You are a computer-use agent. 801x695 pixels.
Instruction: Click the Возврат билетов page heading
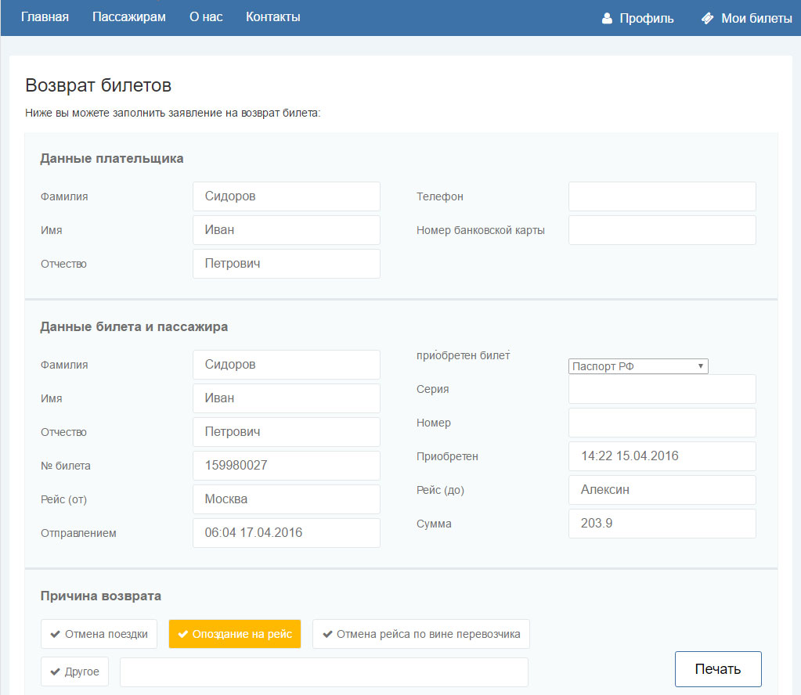pos(98,85)
